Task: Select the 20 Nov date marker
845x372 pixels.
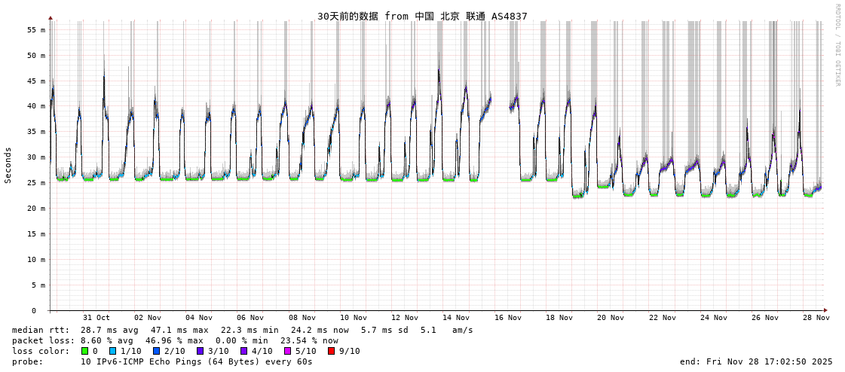Action: coord(611,318)
